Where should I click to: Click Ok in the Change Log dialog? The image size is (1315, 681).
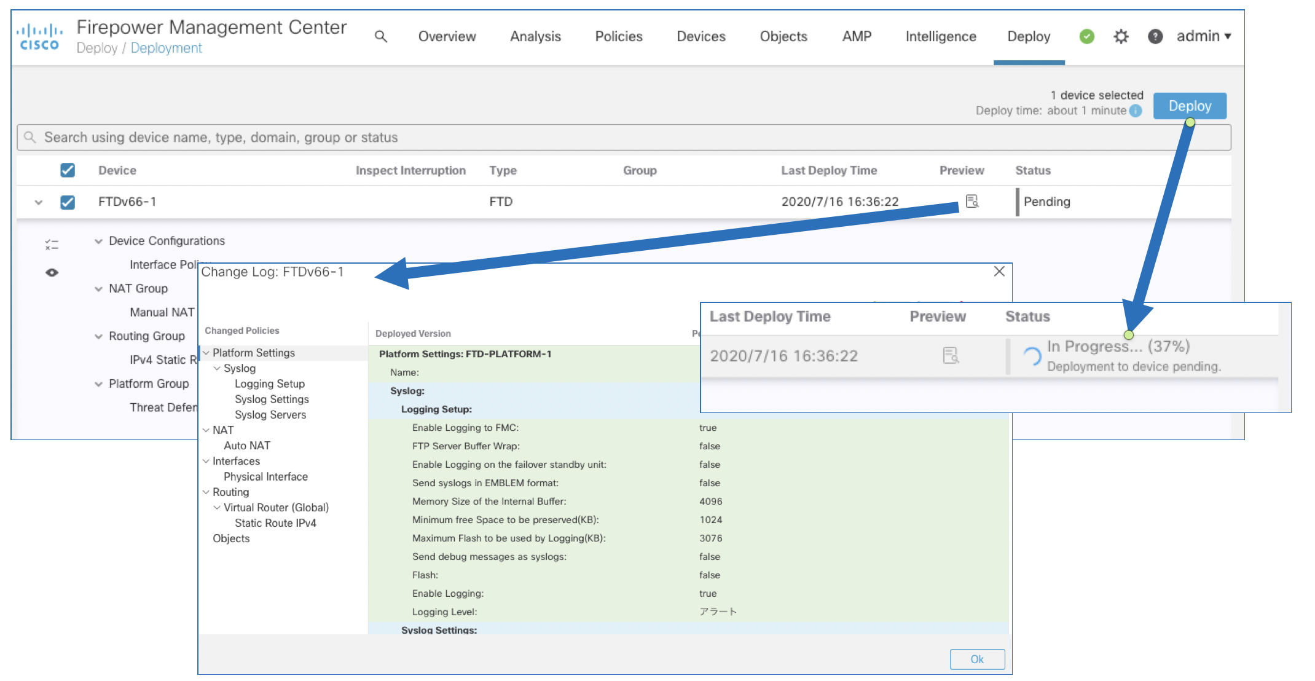pos(976,659)
